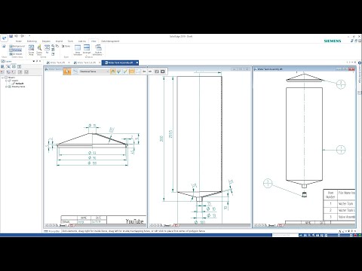Click the first highlighted select option icon
The image size is (362, 271).
click(x=113, y=72)
